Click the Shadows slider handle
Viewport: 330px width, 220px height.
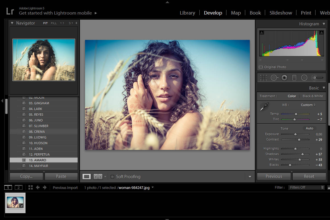click(x=302, y=154)
